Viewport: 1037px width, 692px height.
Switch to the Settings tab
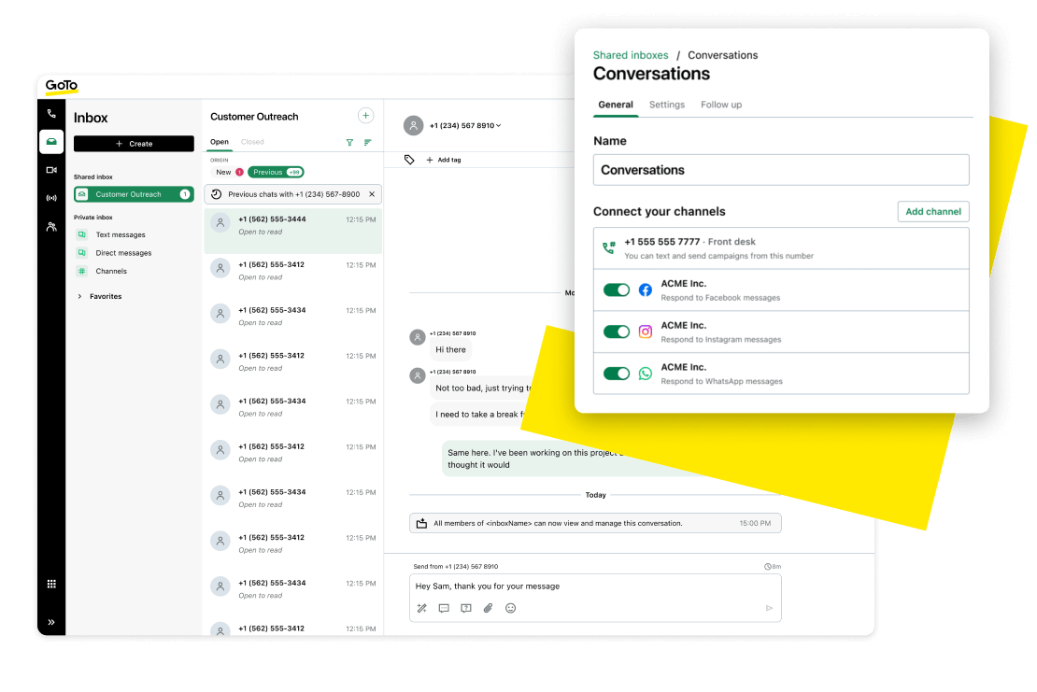[x=666, y=105]
